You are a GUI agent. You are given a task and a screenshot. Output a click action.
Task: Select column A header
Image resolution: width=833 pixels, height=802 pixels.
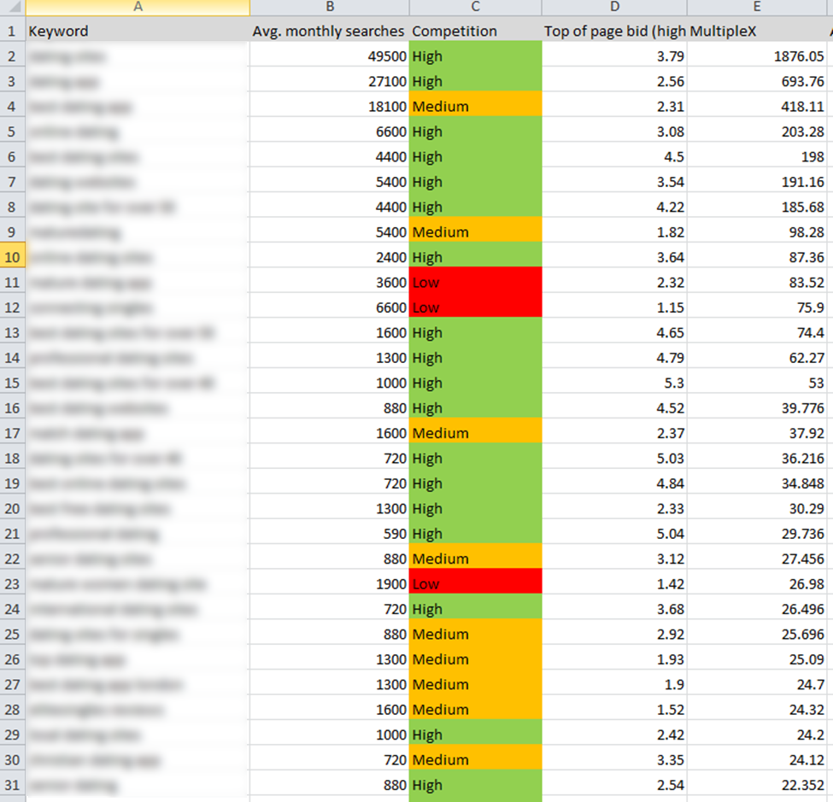(138, 8)
